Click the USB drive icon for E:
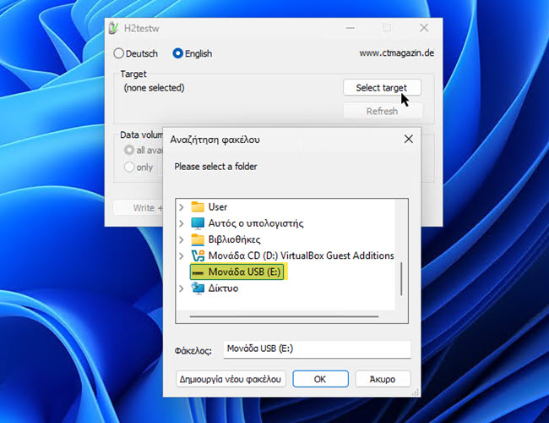 coord(198,272)
